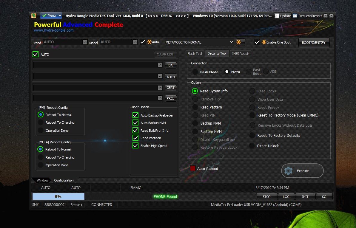This screenshot has width=356, height=228.
Task: Disable Enable High Speed checkbox
Action: click(x=135, y=145)
